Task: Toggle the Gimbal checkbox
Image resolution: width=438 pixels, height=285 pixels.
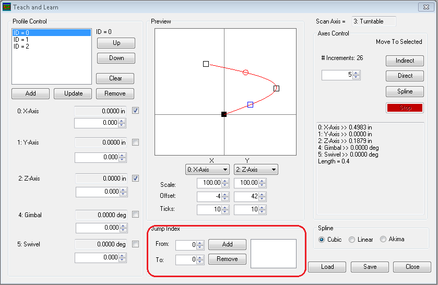Action: coord(135,215)
